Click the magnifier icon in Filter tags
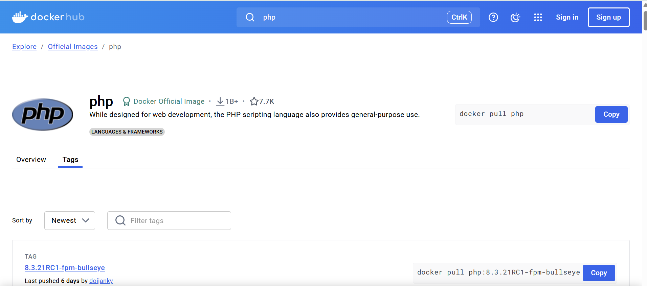The image size is (647, 286). [120, 220]
